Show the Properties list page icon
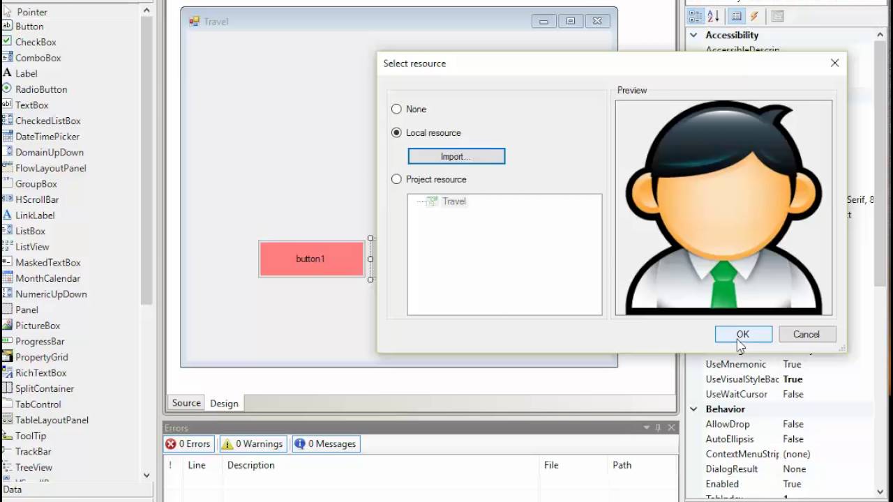This screenshot has height=502, width=893. pos(736,16)
